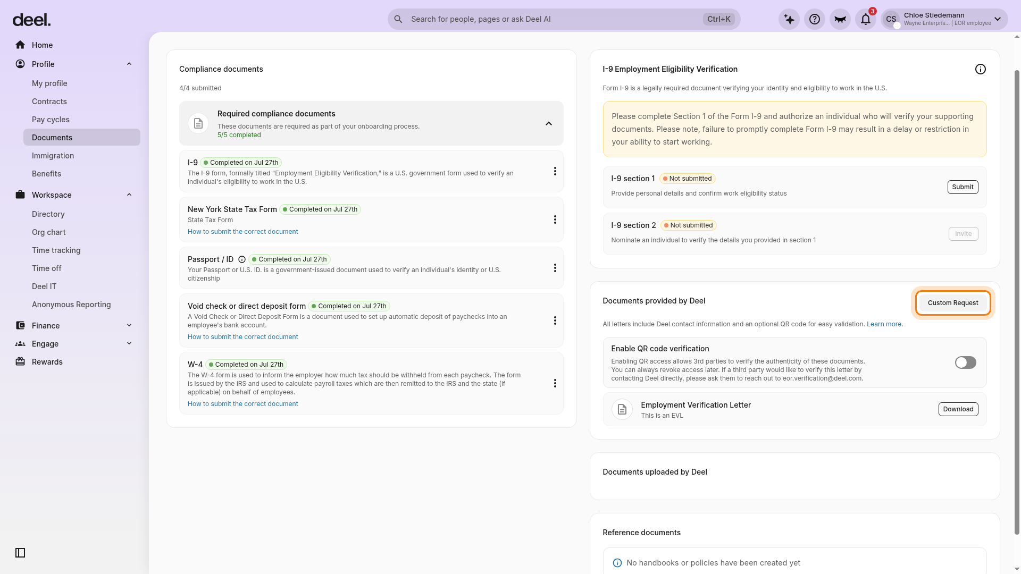Screen dimensions: 1021x574
Task: Click the Finance wallet icon
Action: [x=20, y=325]
